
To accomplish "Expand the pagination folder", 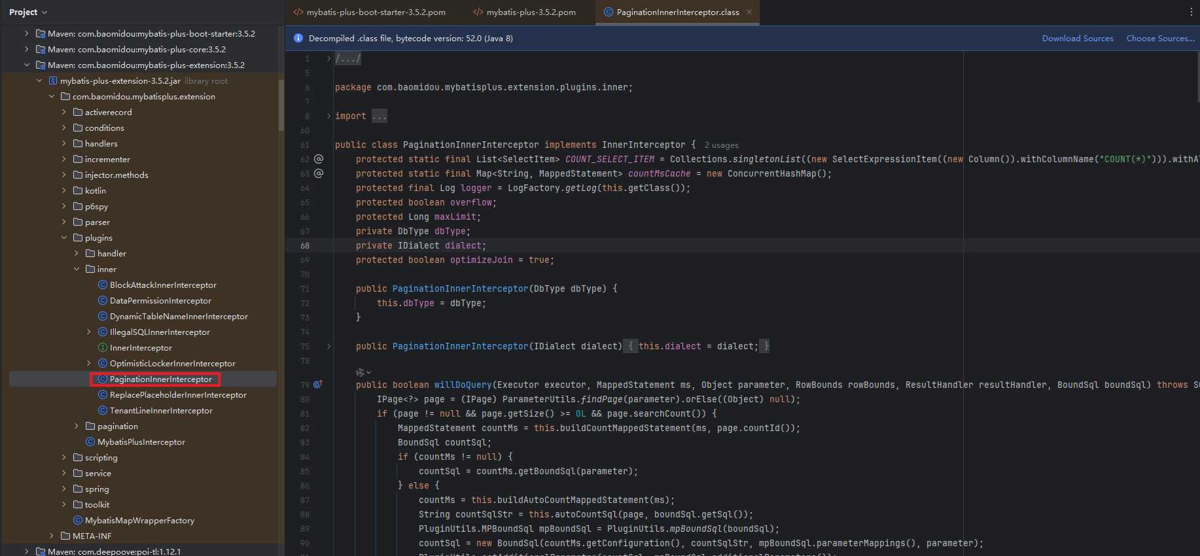I will coord(77,426).
